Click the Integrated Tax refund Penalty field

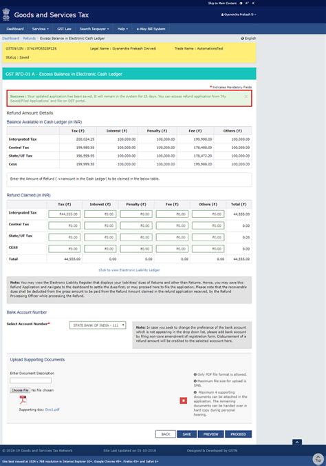pos(136,214)
